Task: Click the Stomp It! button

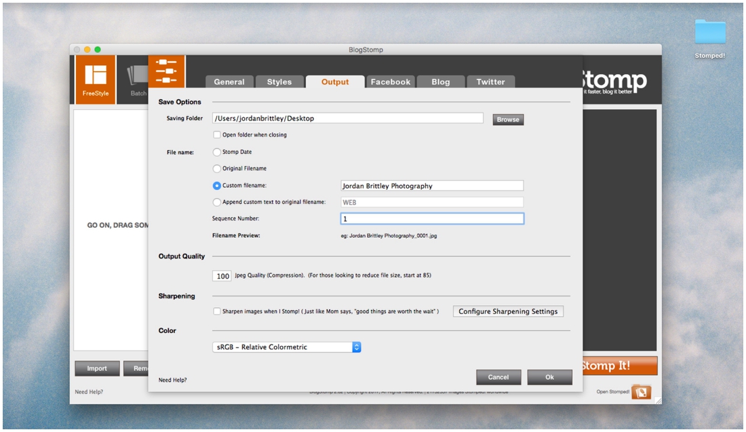Action: [x=620, y=366]
